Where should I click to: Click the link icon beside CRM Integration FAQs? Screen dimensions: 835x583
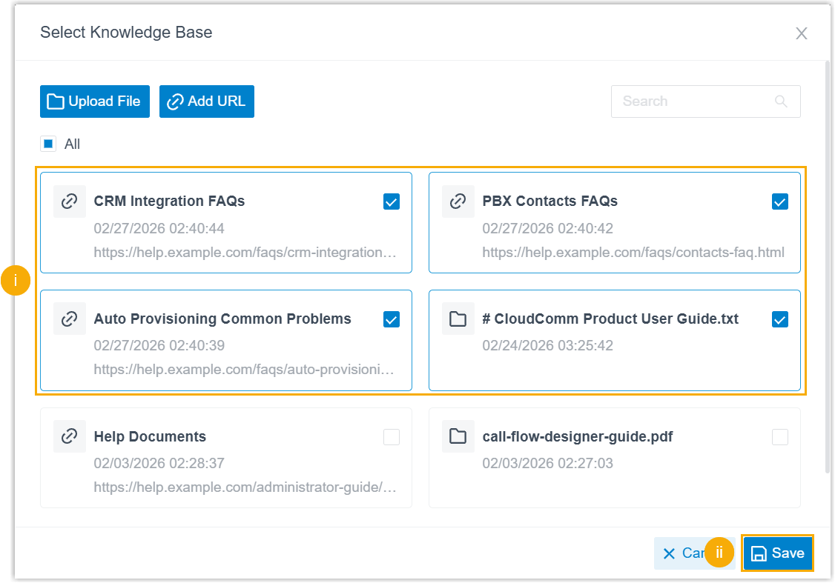70,201
